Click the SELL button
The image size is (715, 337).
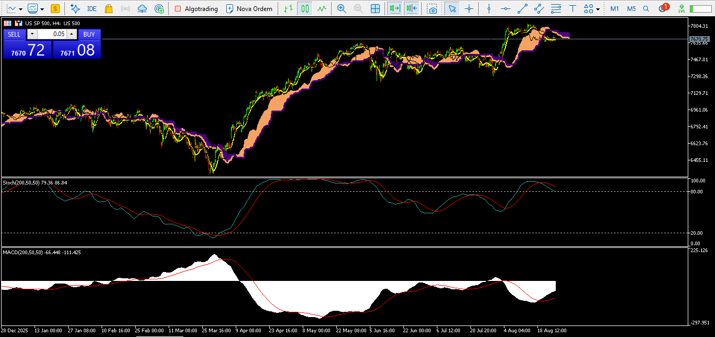[14, 35]
